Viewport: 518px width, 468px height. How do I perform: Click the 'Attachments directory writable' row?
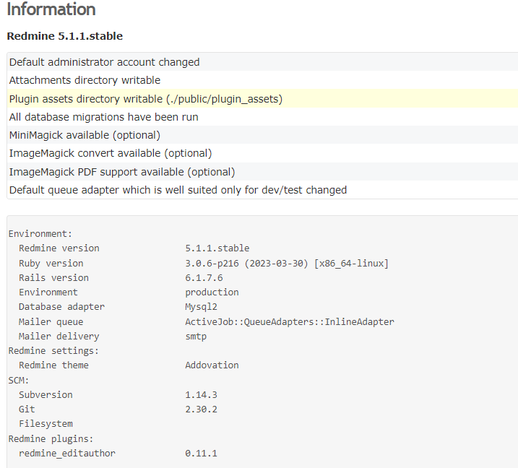click(x=262, y=80)
